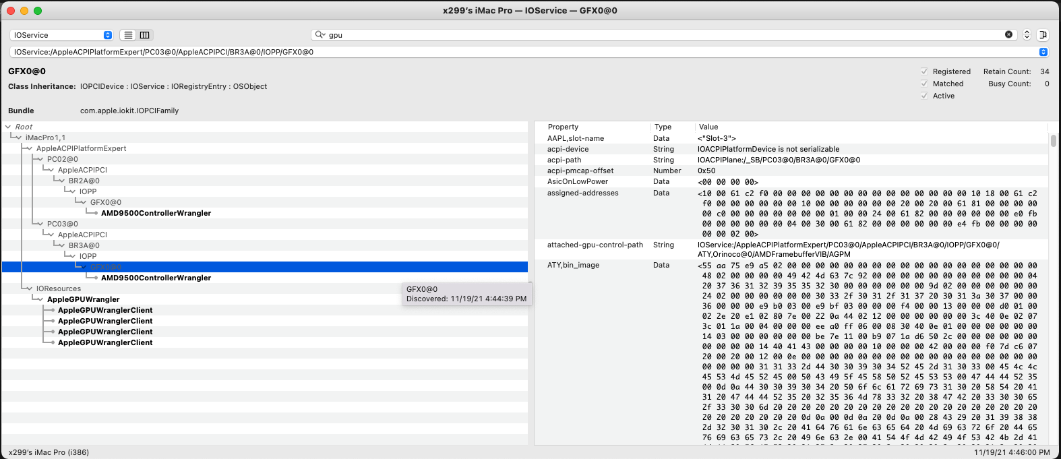The image size is (1061, 459).
Task: Select the AAPL,slot-name property row
Action: [791, 138]
